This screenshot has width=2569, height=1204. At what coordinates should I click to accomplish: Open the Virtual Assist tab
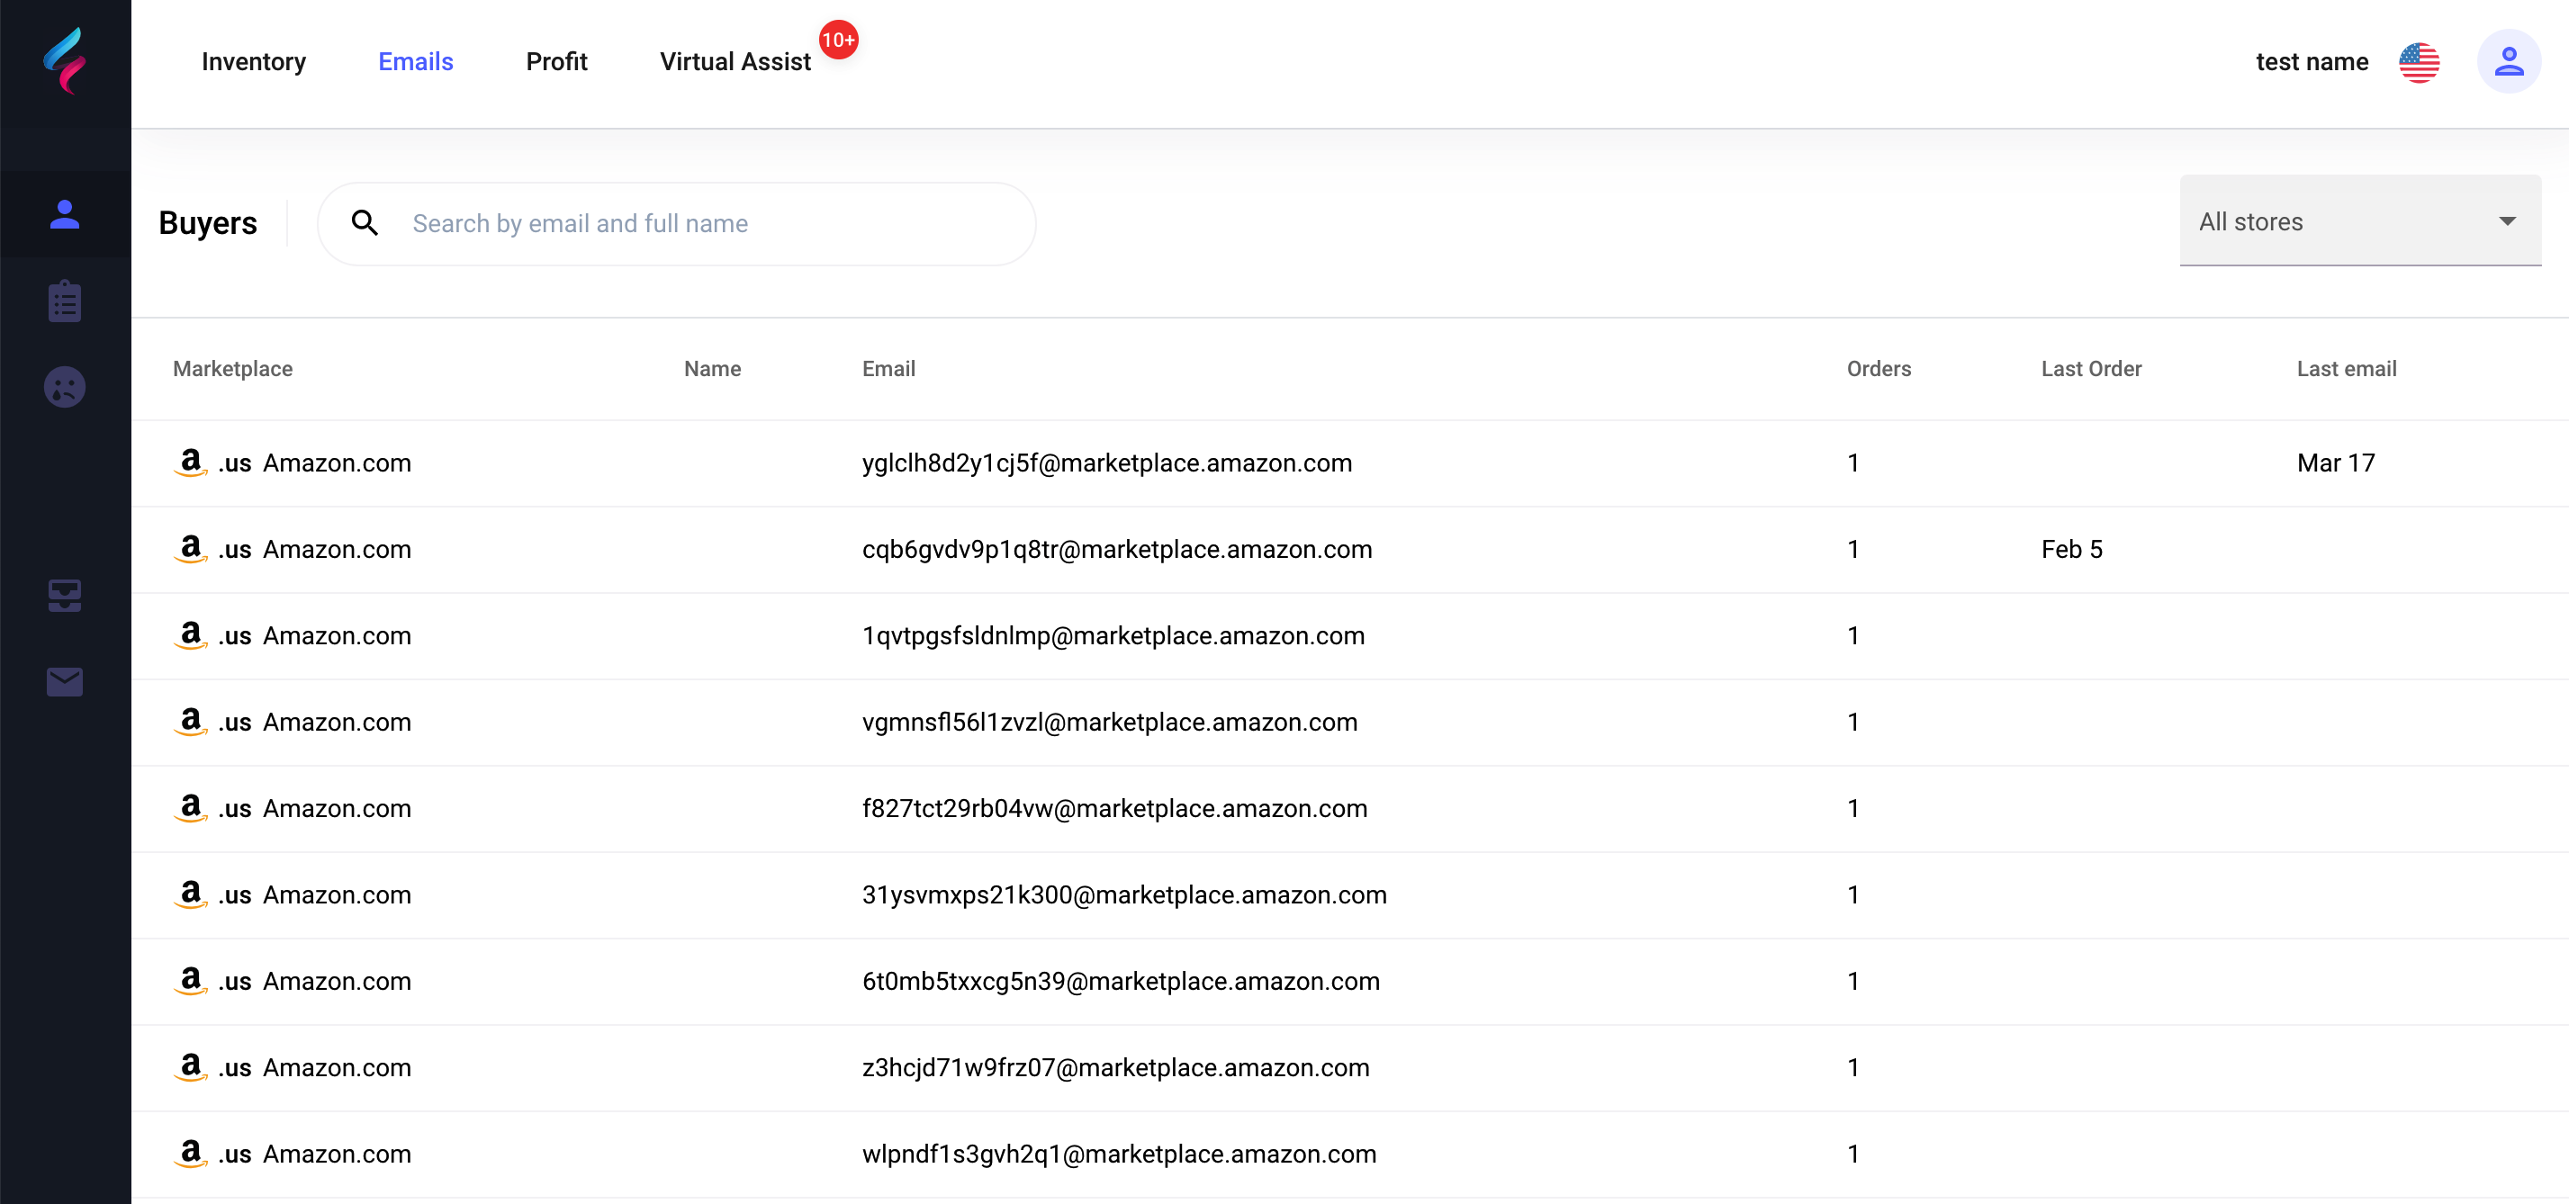pos(735,62)
